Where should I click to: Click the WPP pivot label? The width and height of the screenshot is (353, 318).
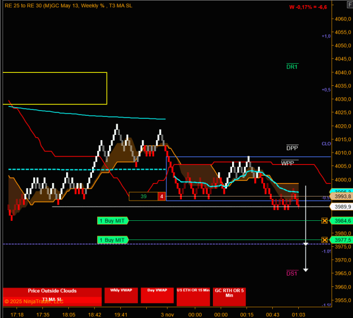pyautogui.click(x=287, y=163)
